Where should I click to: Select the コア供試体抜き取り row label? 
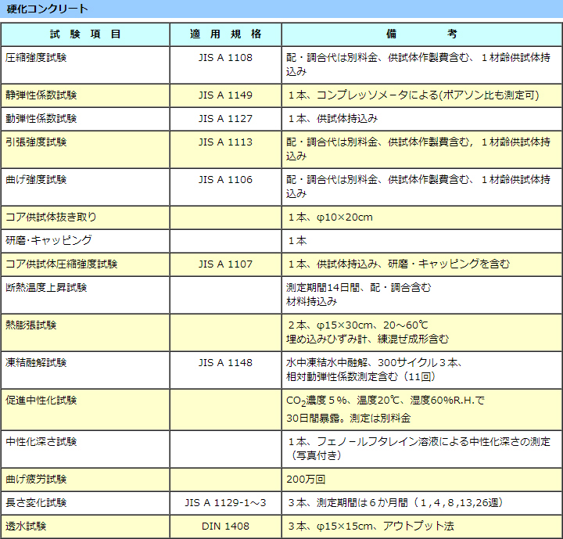pyautogui.click(x=51, y=217)
